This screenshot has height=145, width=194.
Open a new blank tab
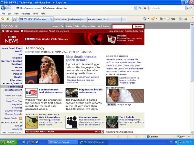124,19
